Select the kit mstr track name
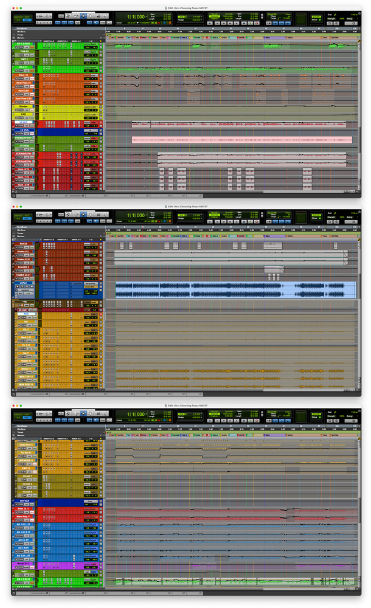Viewport: 371px width, 608px height. coord(23,310)
